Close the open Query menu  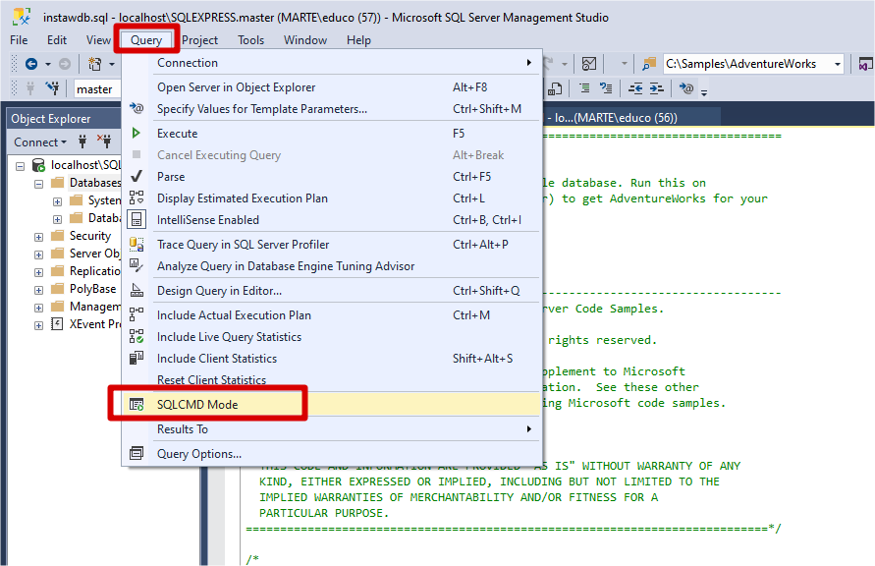[x=146, y=40]
